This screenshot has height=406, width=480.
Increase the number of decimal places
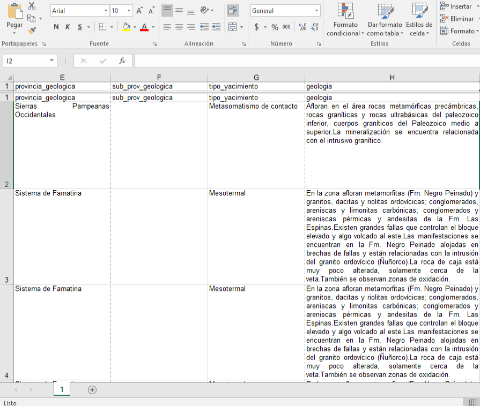point(302,27)
